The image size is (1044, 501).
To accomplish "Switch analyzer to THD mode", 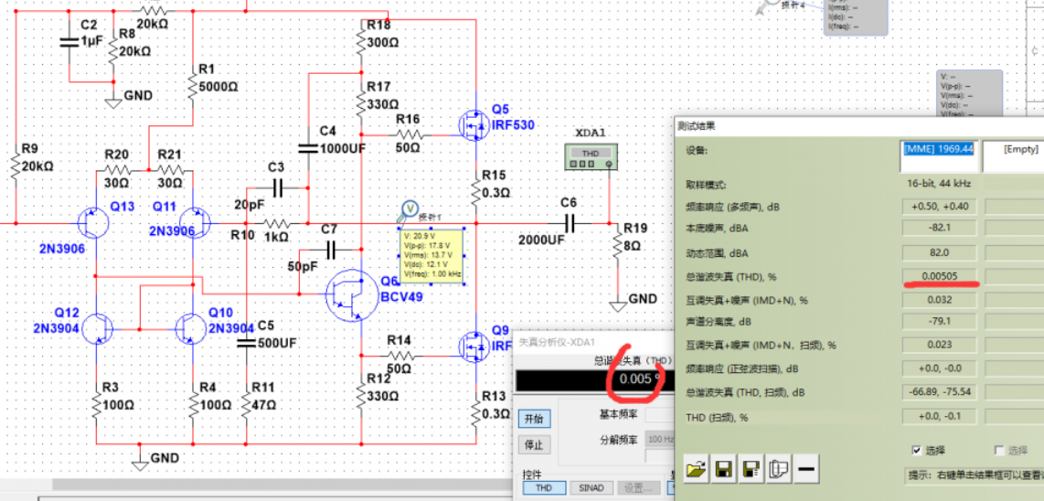I will tap(544, 488).
